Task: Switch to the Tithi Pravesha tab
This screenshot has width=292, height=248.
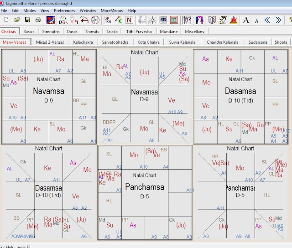Action: 139,31
